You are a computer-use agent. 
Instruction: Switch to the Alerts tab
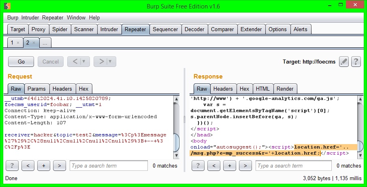[301, 29]
